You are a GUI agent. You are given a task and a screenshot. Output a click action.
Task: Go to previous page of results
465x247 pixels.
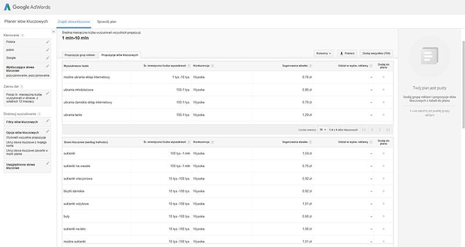point(372,130)
